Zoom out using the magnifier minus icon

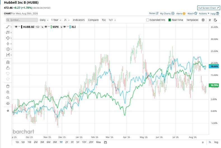point(8,98)
